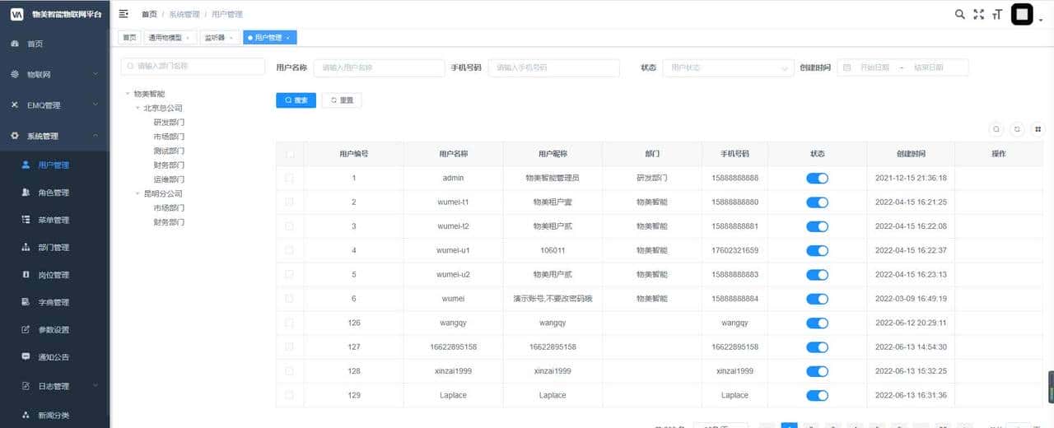Disable the wumei-t1 user status switch
Viewport: 1054px width, 428px height.
click(x=817, y=202)
